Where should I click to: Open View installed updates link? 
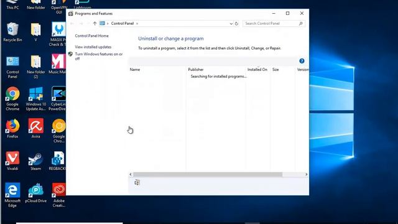93,47
